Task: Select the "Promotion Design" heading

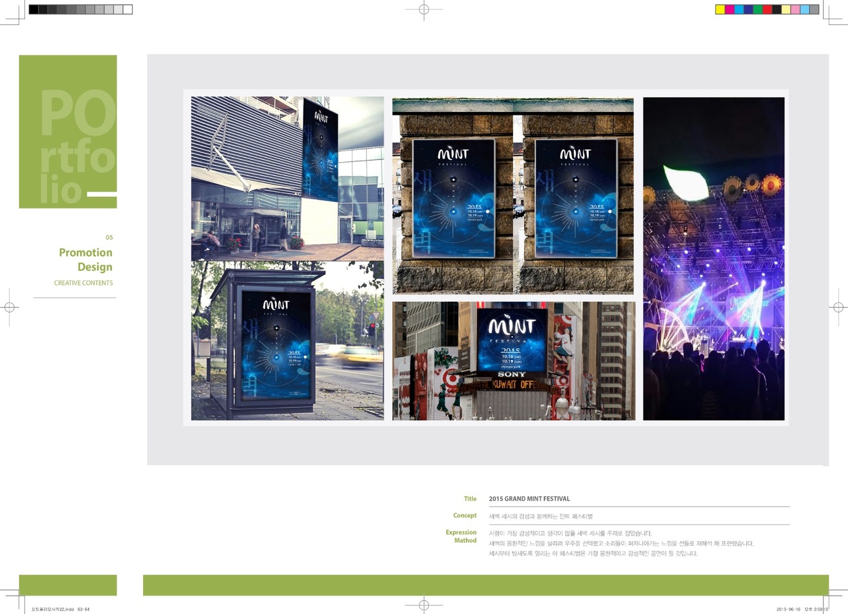Action: coord(86,259)
